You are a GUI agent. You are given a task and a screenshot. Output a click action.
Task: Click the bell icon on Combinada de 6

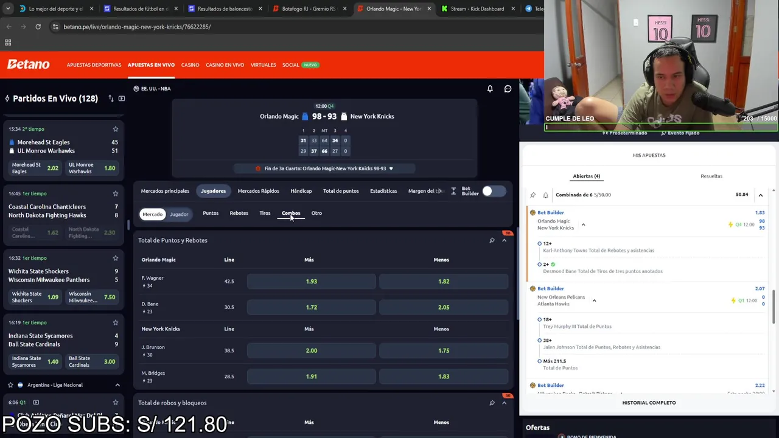(545, 195)
